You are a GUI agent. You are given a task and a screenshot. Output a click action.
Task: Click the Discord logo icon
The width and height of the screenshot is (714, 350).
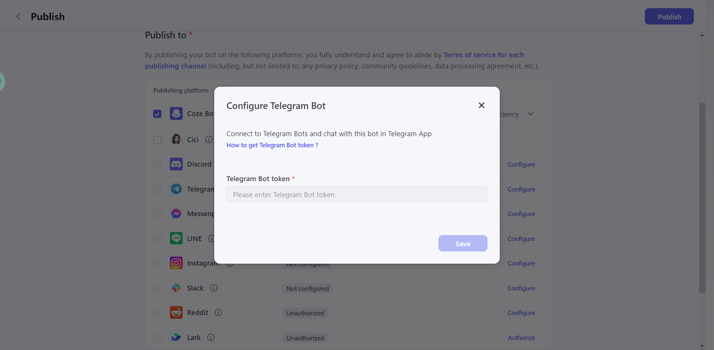coord(176,164)
